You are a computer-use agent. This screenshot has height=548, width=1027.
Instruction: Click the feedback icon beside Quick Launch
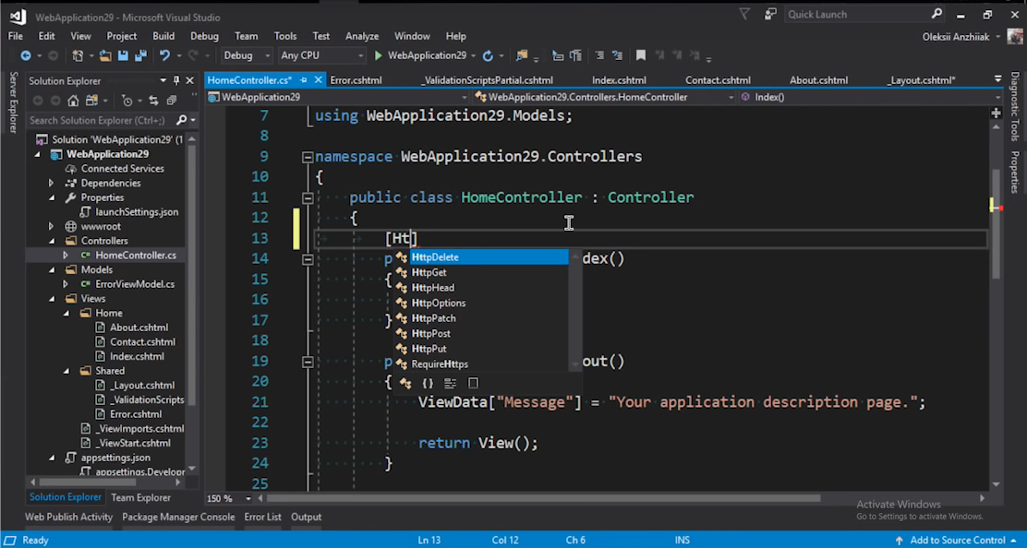tap(770, 14)
